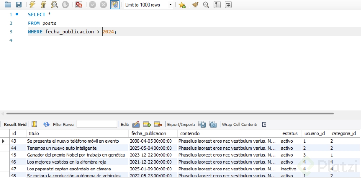Beautify the query with the broom icon

pos(195,5)
